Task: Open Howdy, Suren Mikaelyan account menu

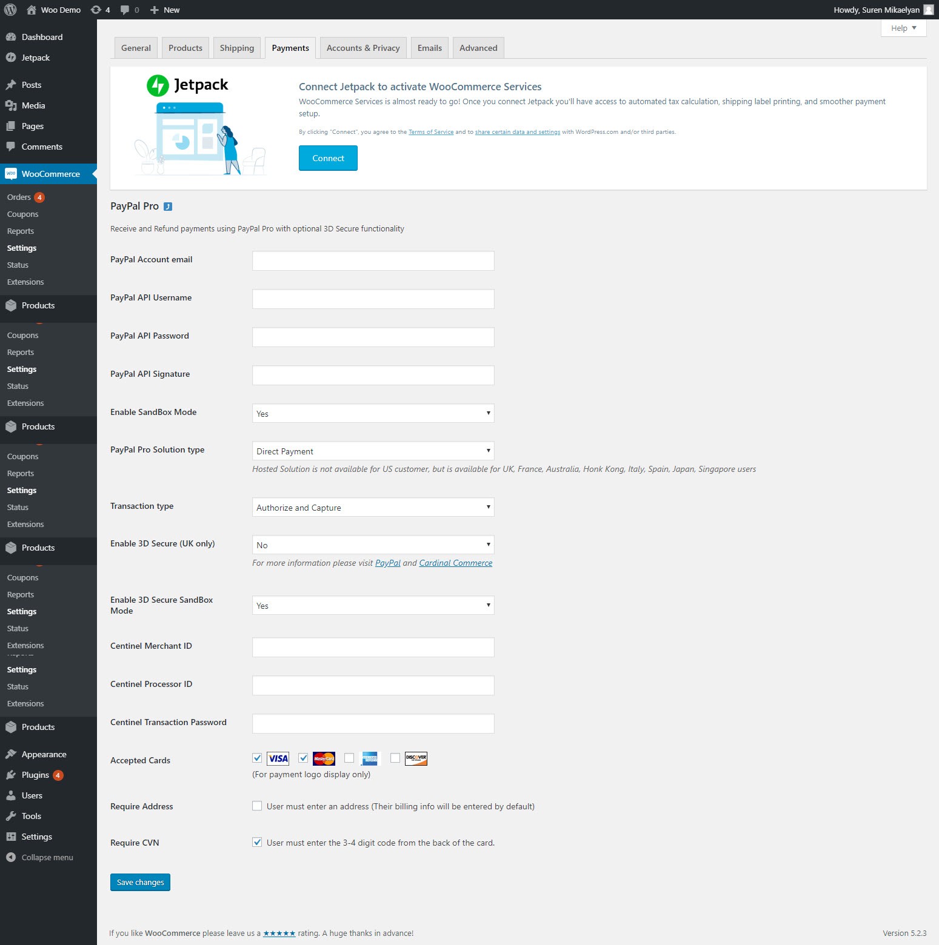Action: point(883,10)
